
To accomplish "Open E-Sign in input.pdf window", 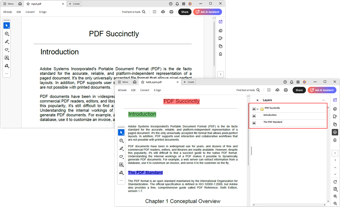I will tap(43, 12).
